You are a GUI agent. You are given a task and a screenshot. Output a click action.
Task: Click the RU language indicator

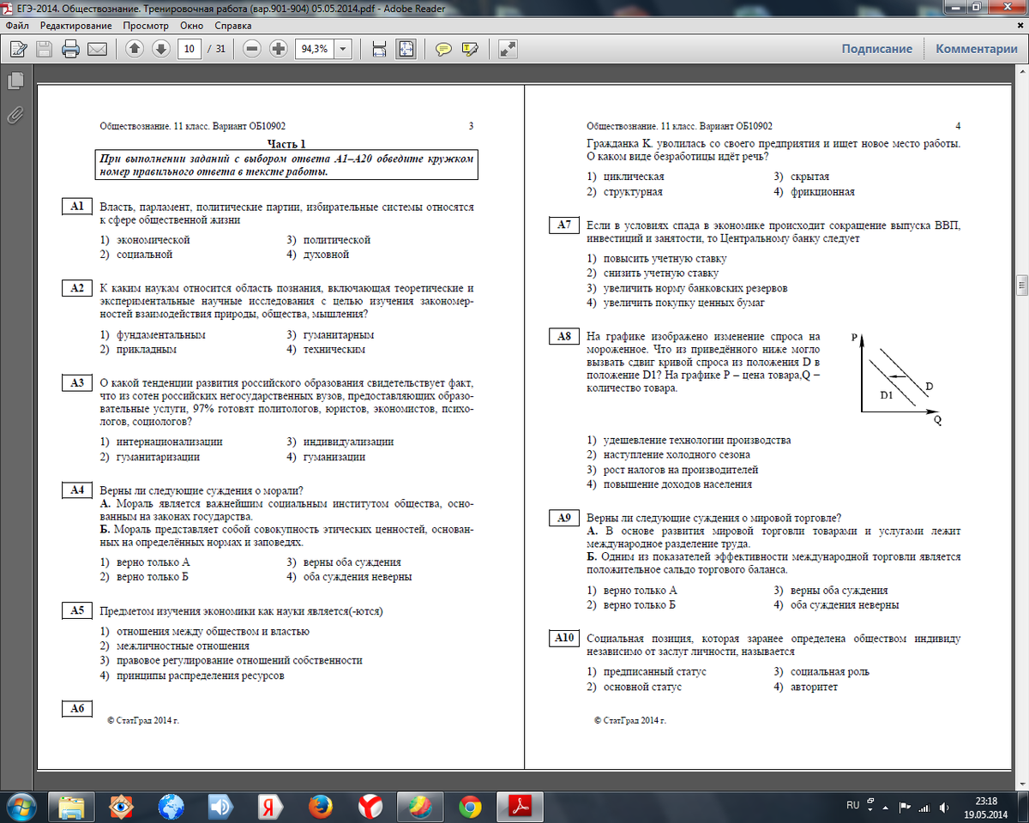point(852,806)
